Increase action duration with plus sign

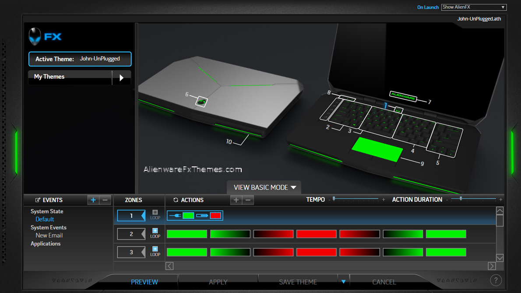tap(501, 200)
